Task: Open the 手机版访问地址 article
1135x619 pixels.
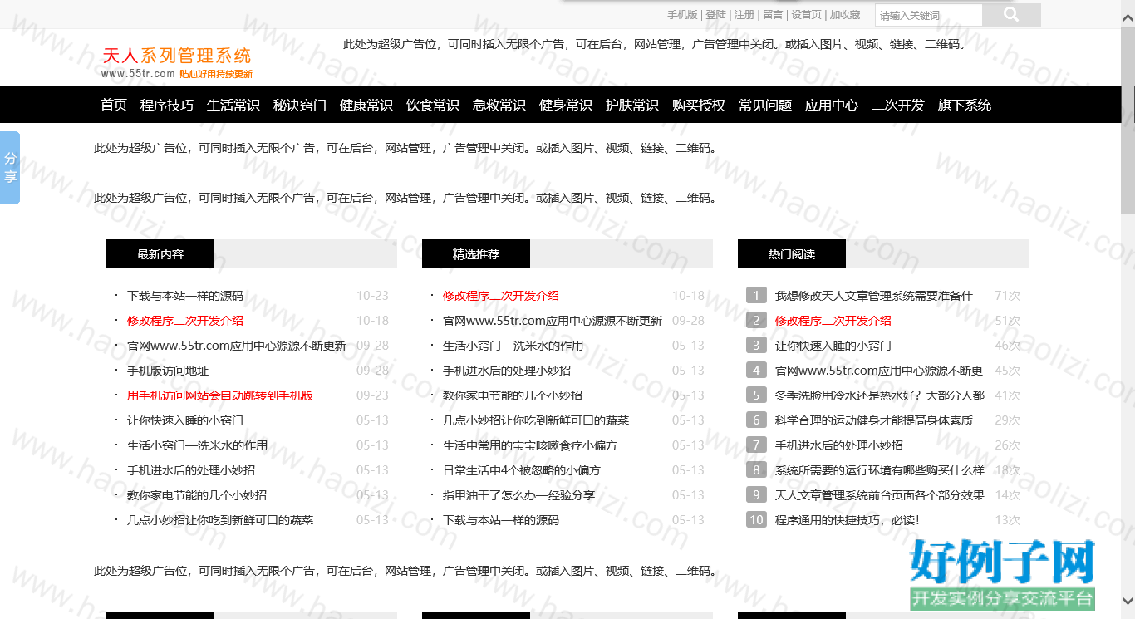Action: pyautogui.click(x=168, y=371)
